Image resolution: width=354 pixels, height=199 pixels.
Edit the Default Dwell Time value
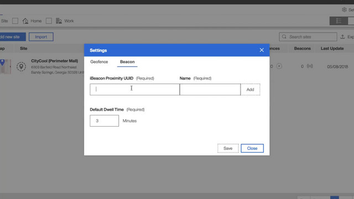click(x=104, y=121)
